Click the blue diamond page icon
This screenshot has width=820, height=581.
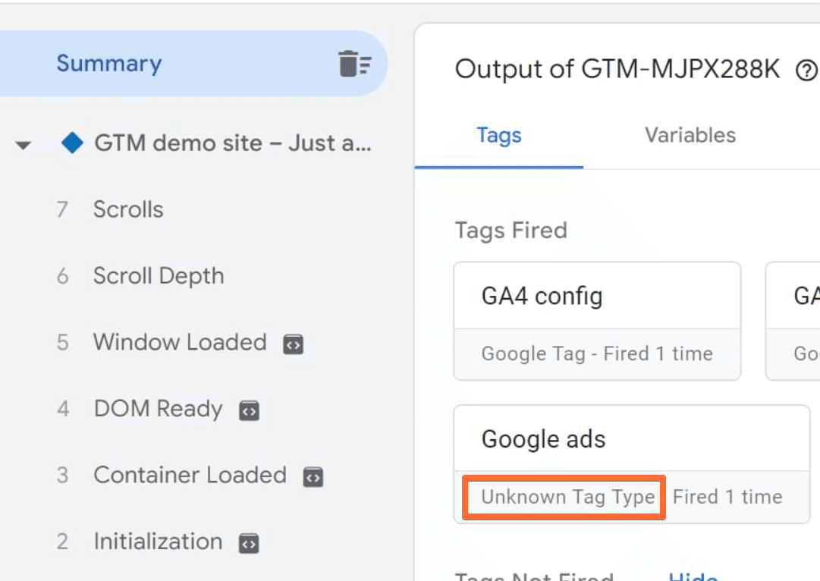pyautogui.click(x=72, y=143)
